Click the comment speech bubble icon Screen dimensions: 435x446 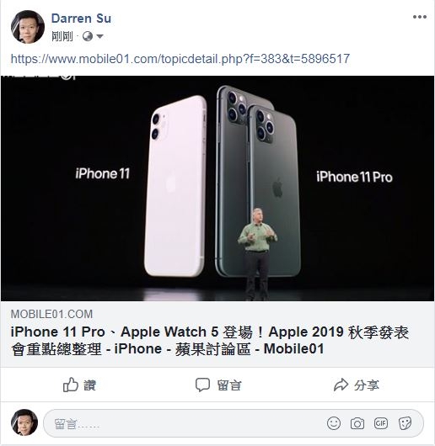202,385
